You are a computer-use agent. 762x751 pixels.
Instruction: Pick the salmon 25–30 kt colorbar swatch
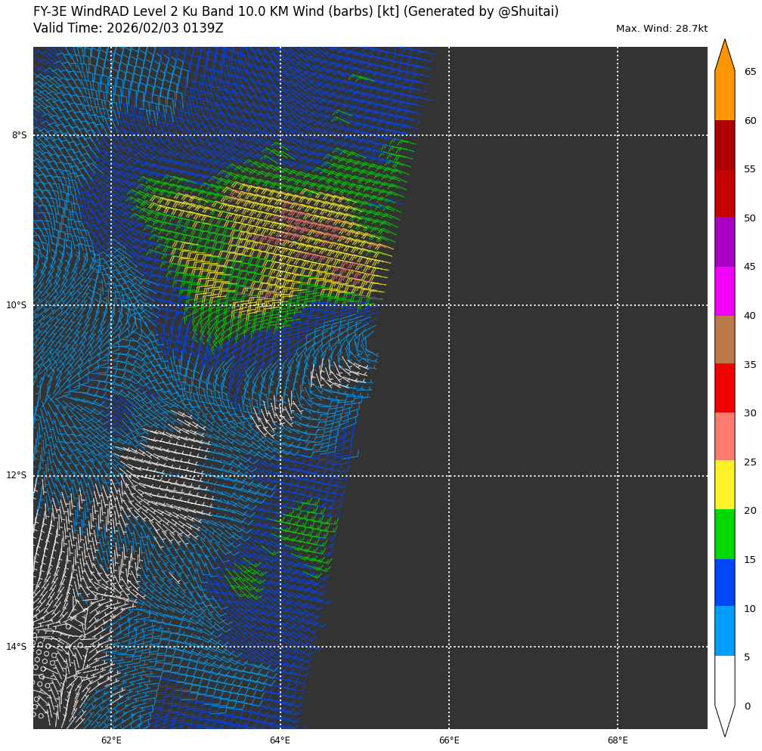pos(724,437)
